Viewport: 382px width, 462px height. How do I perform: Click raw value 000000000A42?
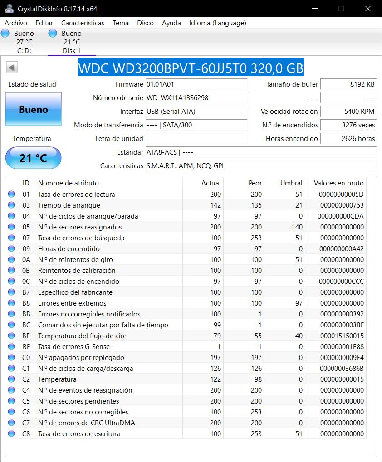(x=342, y=249)
